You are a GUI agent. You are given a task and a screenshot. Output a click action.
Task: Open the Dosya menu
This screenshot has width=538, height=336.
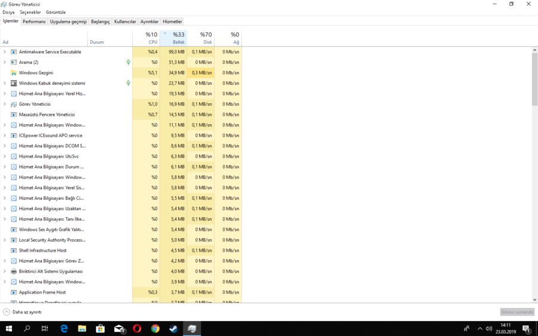pos(8,13)
